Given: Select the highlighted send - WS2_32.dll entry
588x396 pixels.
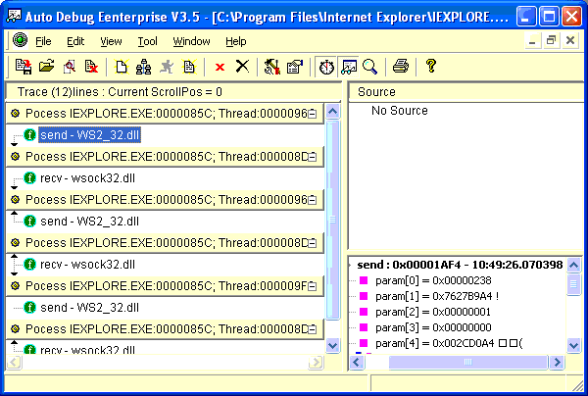Looking at the screenshot, I should 89,135.
